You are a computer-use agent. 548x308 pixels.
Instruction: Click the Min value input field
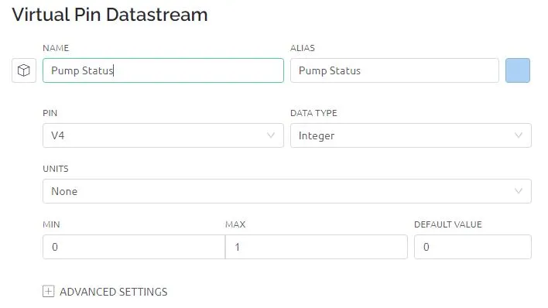tap(134, 247)
